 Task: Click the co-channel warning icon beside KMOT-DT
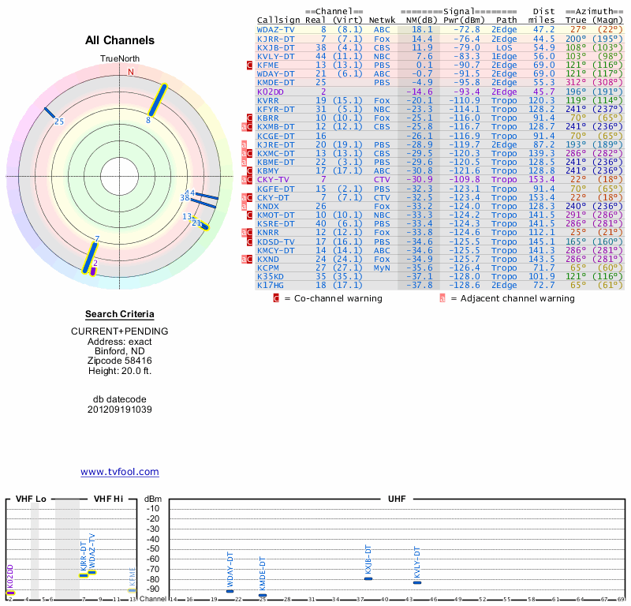[x=251, y=215]
